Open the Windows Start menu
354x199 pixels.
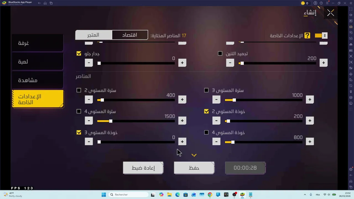tap(104, 195)
